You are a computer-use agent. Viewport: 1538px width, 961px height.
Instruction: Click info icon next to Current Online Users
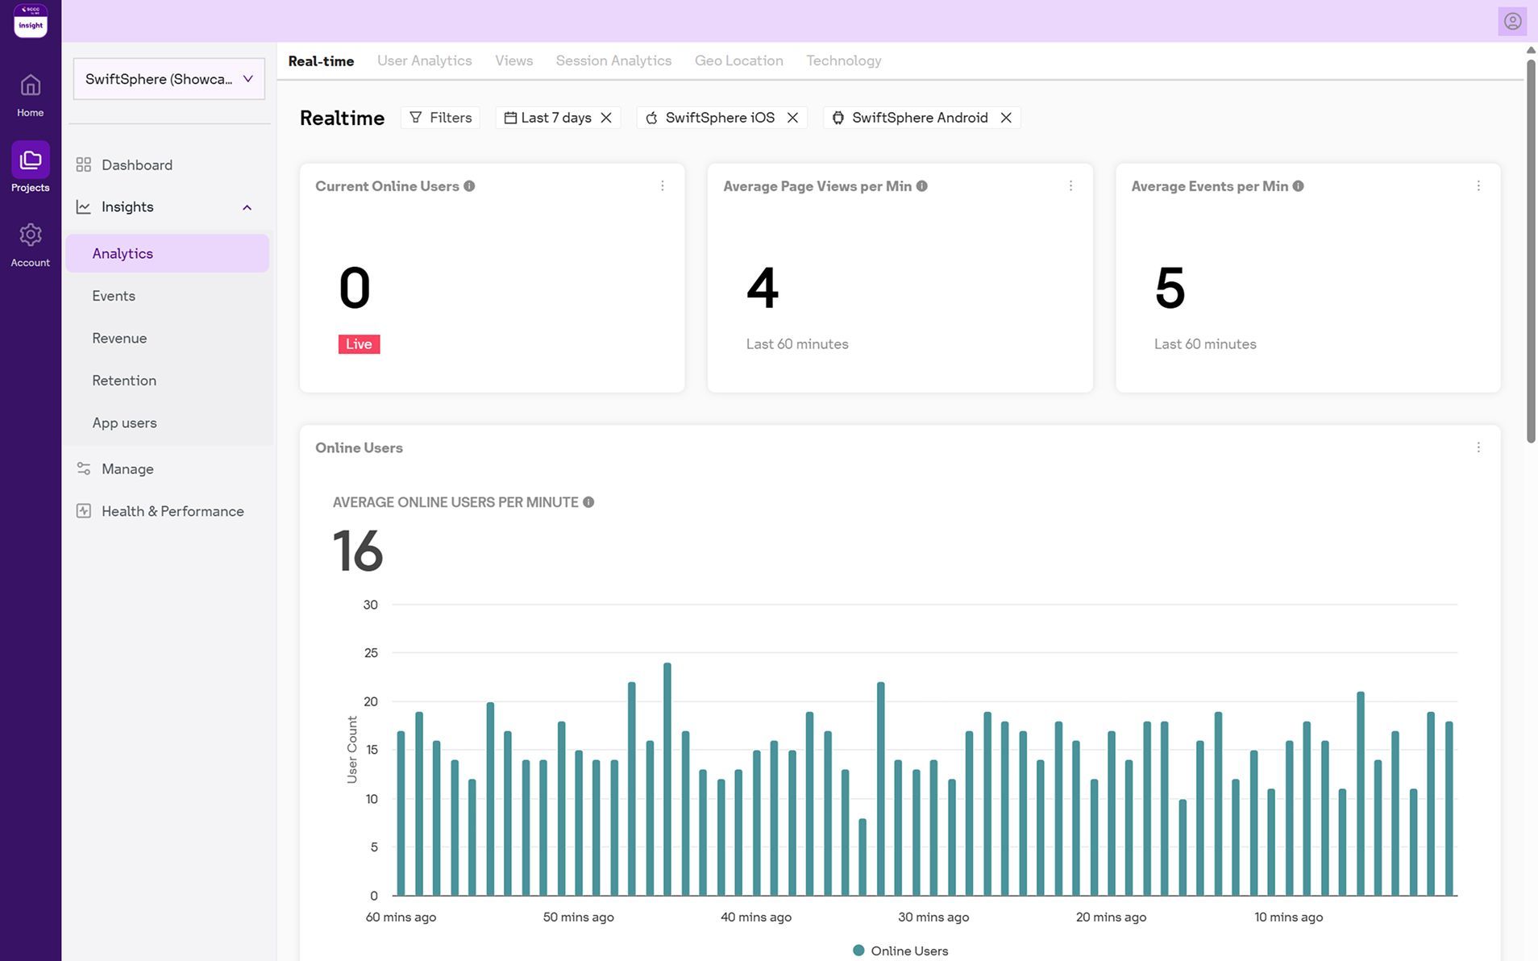[469, 186]
